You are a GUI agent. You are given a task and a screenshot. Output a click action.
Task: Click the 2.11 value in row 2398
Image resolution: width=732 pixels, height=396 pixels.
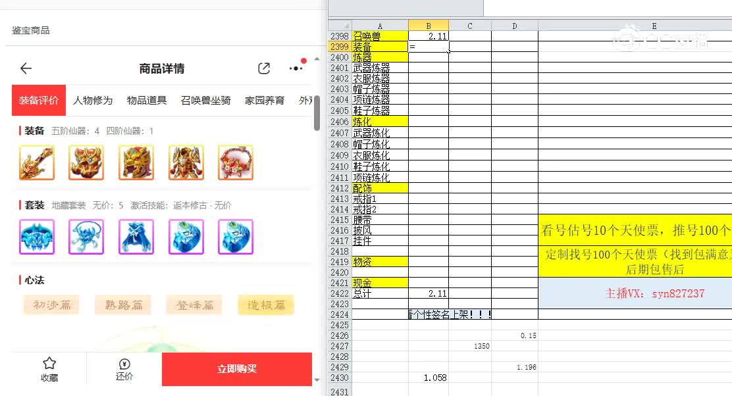429,36
